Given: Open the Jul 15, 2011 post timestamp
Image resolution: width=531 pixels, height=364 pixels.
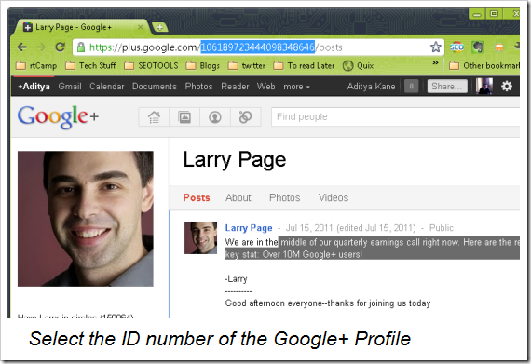Looking at the screenshot, I should (x=309, y=228).
